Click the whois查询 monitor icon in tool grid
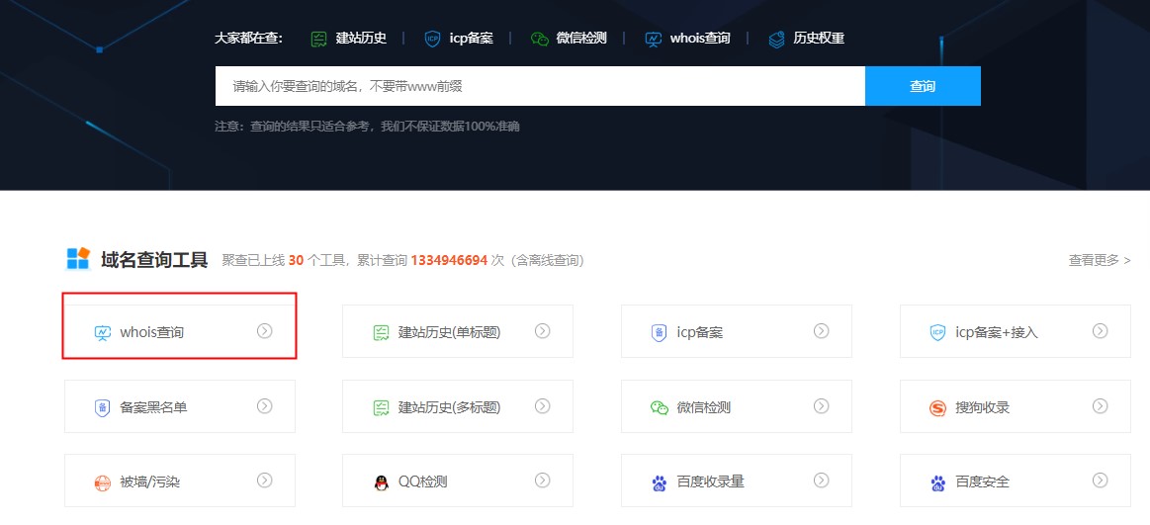Viewport: 1150px width, 525px height. pyautogui.click(x=102, y=332)
